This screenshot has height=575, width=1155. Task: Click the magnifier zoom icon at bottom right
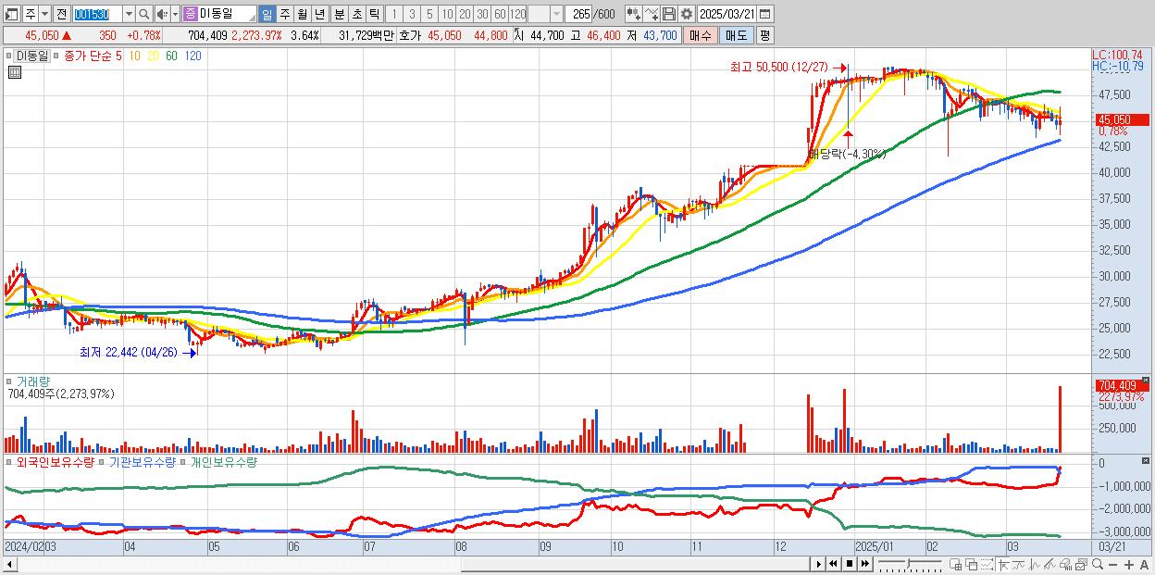1097,565
